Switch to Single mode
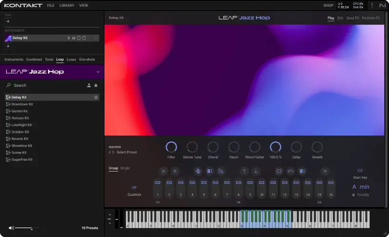 point(125,168)
